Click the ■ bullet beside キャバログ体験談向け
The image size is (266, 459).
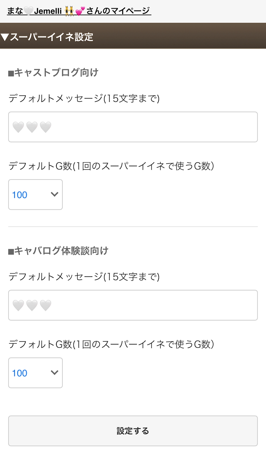coord(11,252)
